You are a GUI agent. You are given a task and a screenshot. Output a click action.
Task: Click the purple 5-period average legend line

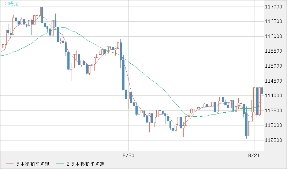point(10,164)
